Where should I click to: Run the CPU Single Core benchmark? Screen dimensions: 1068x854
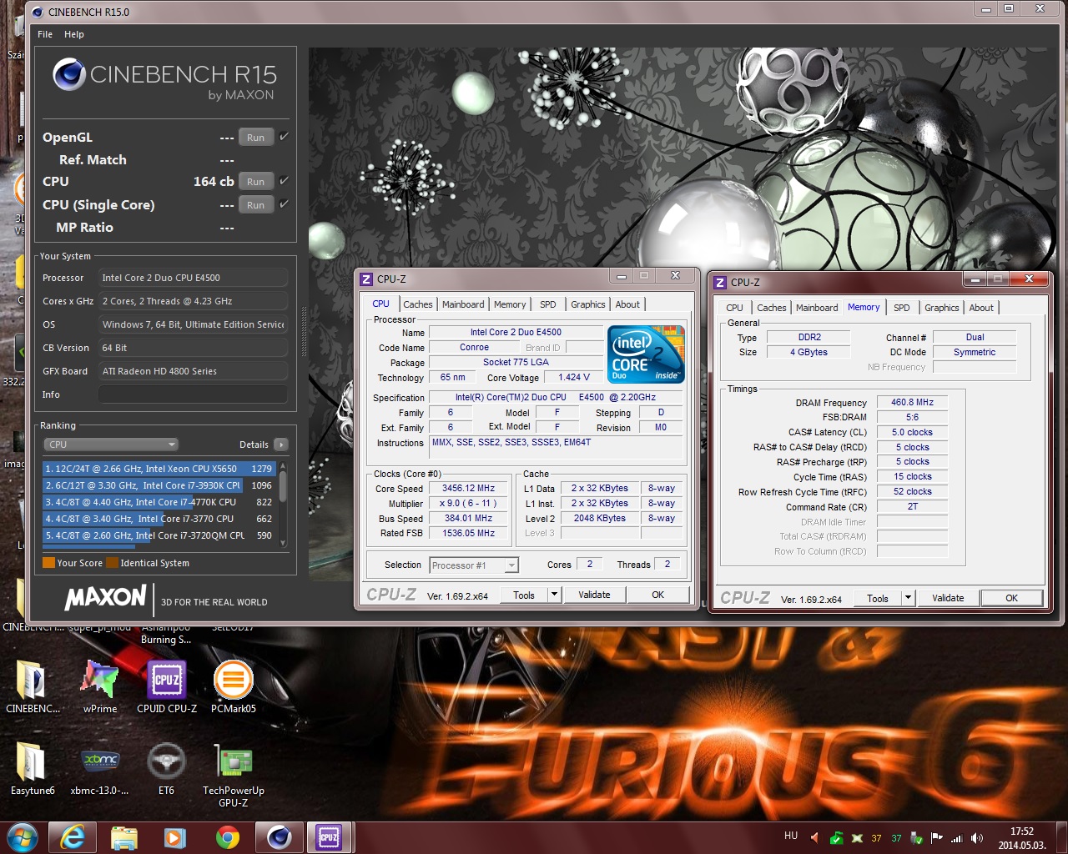[x=256, y=205]
